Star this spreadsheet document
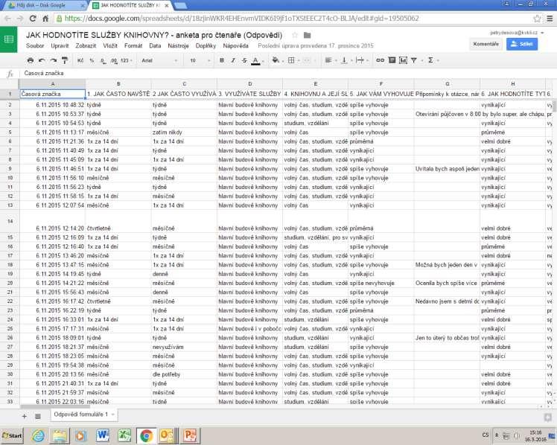Viewport: 557px width, 445px height. pyautogui.click(x=294, y=35)
